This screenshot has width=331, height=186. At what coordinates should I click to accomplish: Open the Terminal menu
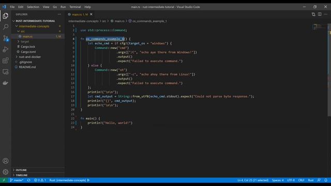(x=75, y=7)
